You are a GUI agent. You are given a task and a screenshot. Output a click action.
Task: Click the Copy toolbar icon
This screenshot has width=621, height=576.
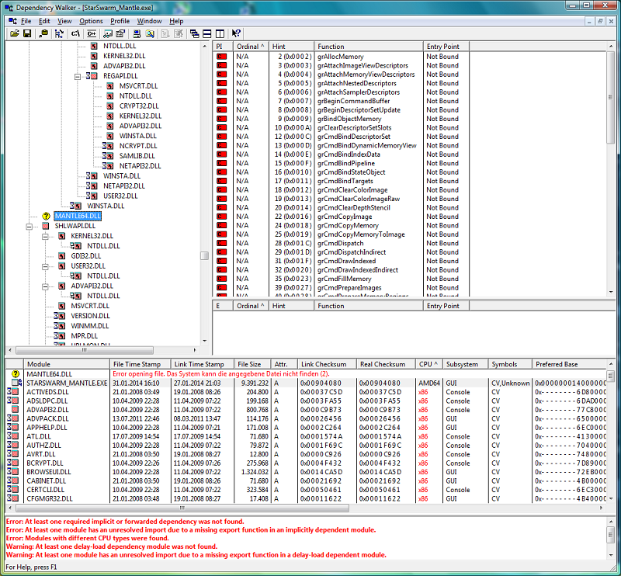click(x=43, y=33)
